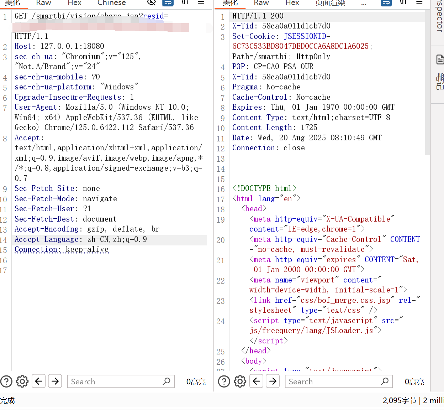Click the Content-Length: 1725 header

click(275, 128)
